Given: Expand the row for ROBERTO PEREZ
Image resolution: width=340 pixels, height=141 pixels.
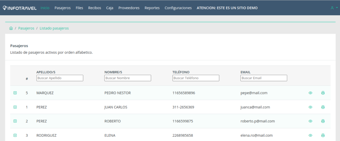Looking at the screenshot, I should tap(15, 121).
